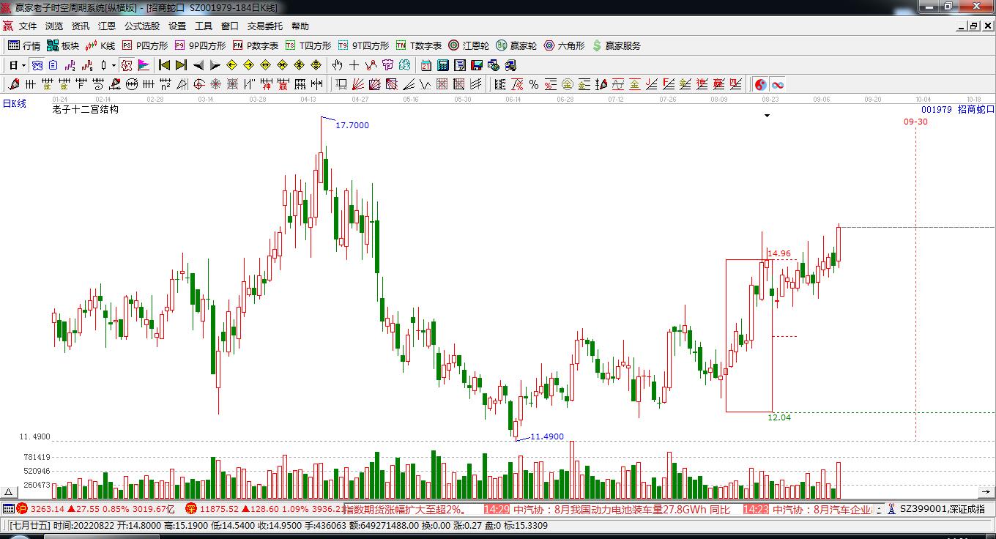Open the 交易委托 menu

[x=264, y=26]
